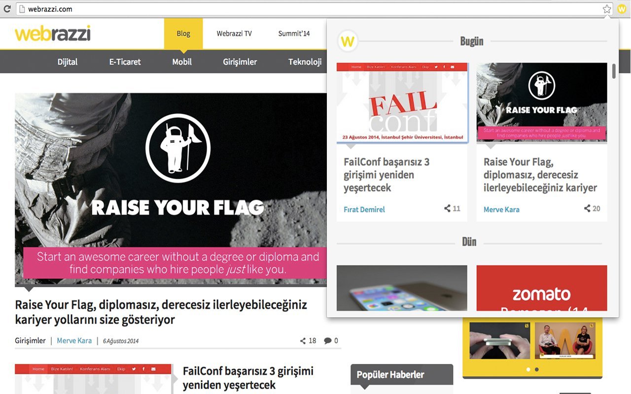This screenshot has width=631, height=394.
Task: Click the address bar showing webrazzi.com
Action: [x=296, y=9]
